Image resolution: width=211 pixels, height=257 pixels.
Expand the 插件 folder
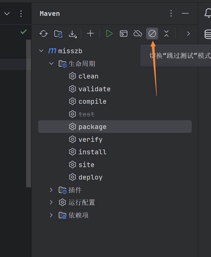point(51,190)
